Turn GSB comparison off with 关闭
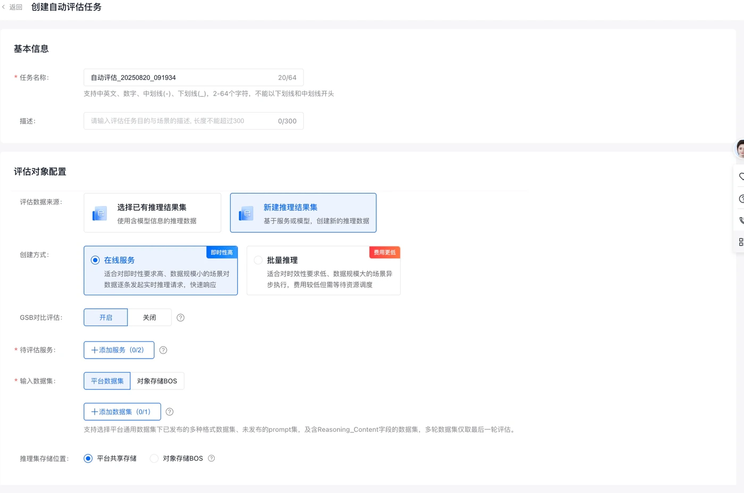This screenshot has height=493, width=744. click(x=149, y=317)
